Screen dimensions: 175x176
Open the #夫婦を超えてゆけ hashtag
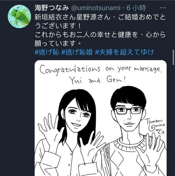pos(125,52)
